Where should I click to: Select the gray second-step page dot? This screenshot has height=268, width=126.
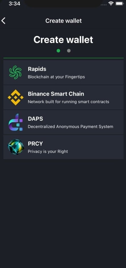click(69, 51)
